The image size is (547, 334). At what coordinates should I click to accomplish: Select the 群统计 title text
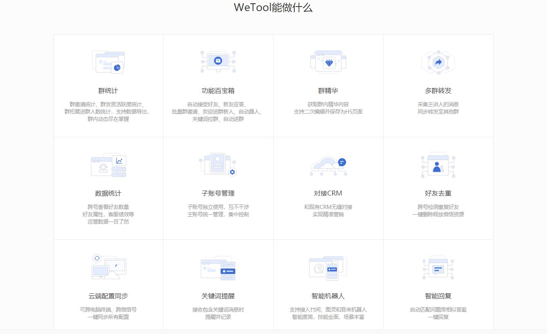point(108,90)
